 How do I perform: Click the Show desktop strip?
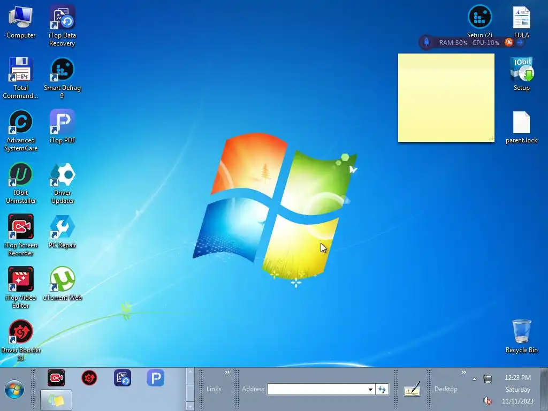(544, 389)
